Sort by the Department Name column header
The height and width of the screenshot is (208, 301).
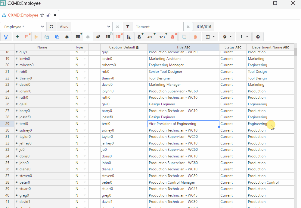pos(270,47)
